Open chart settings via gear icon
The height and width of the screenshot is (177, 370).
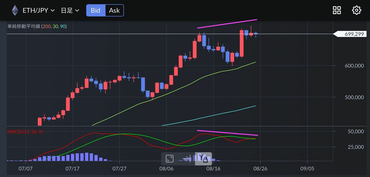click(x=356, y=10)
